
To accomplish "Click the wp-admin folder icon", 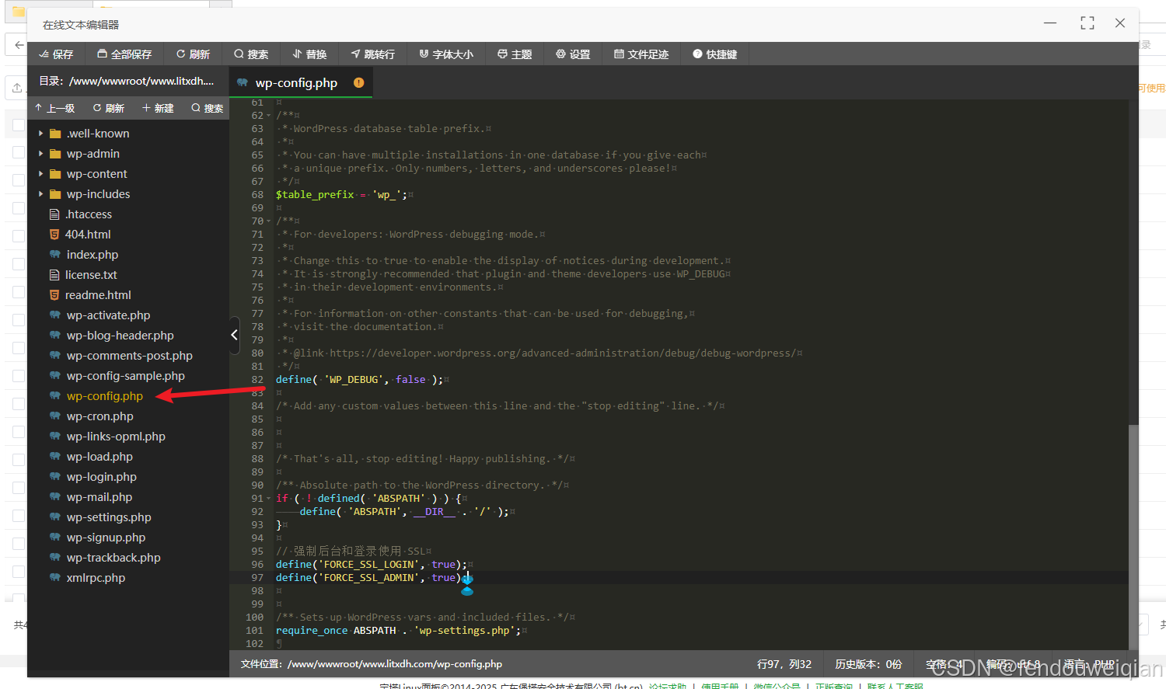I will tap(55, 154).
